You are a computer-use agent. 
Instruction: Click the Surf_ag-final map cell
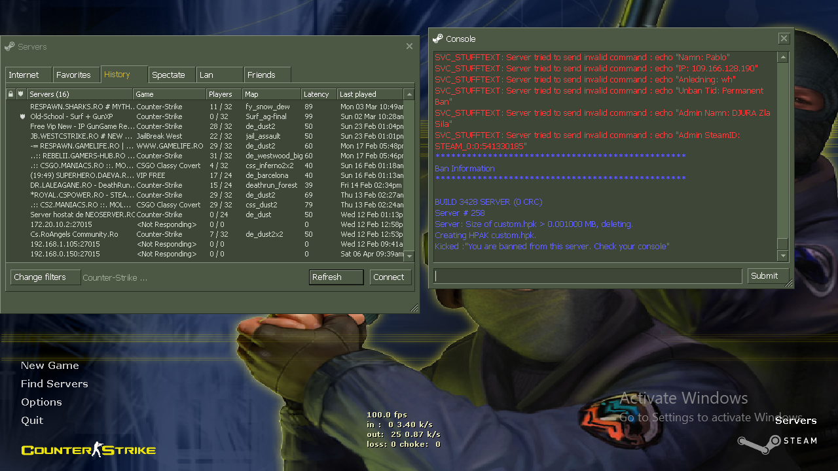pyautogui.click(x=266, y=116)
